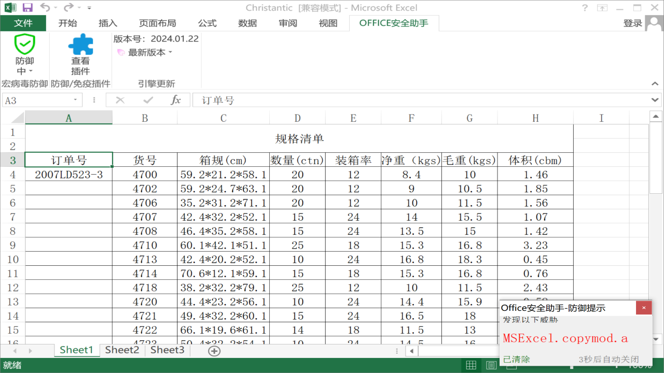This screenshot has height=373, width=664.
Task: Switch to the 开始 ribbon tab
Action: click(x=68, y=23)
